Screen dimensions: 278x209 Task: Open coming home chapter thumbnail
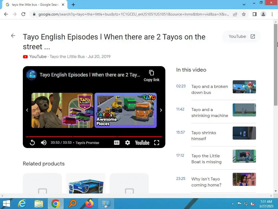pos(244,179)
